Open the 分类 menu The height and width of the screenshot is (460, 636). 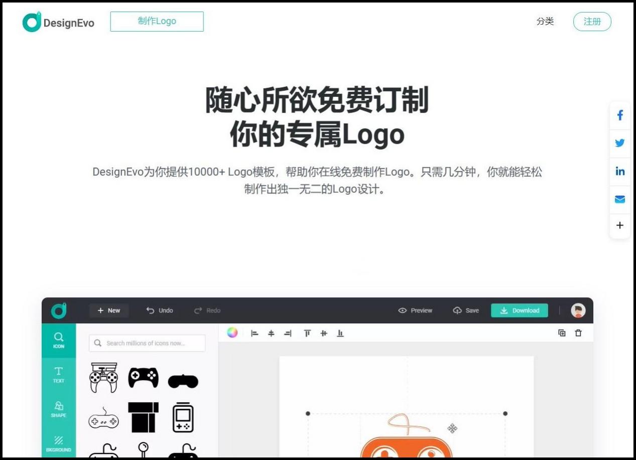click(x=545, y=22)
